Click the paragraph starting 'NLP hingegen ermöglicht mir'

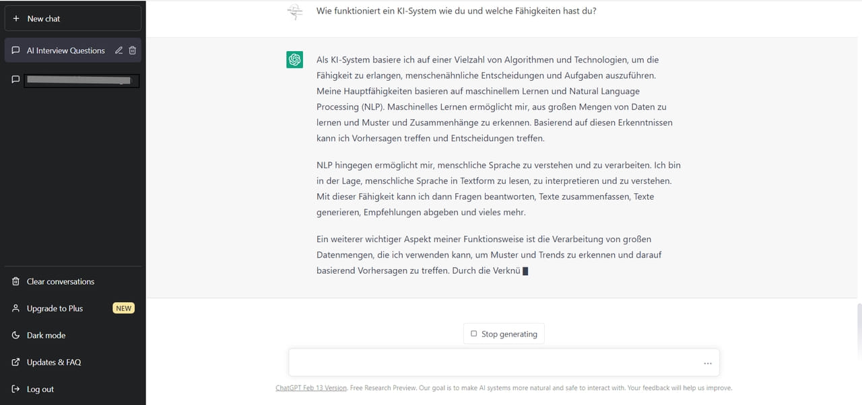coord(498,188)
